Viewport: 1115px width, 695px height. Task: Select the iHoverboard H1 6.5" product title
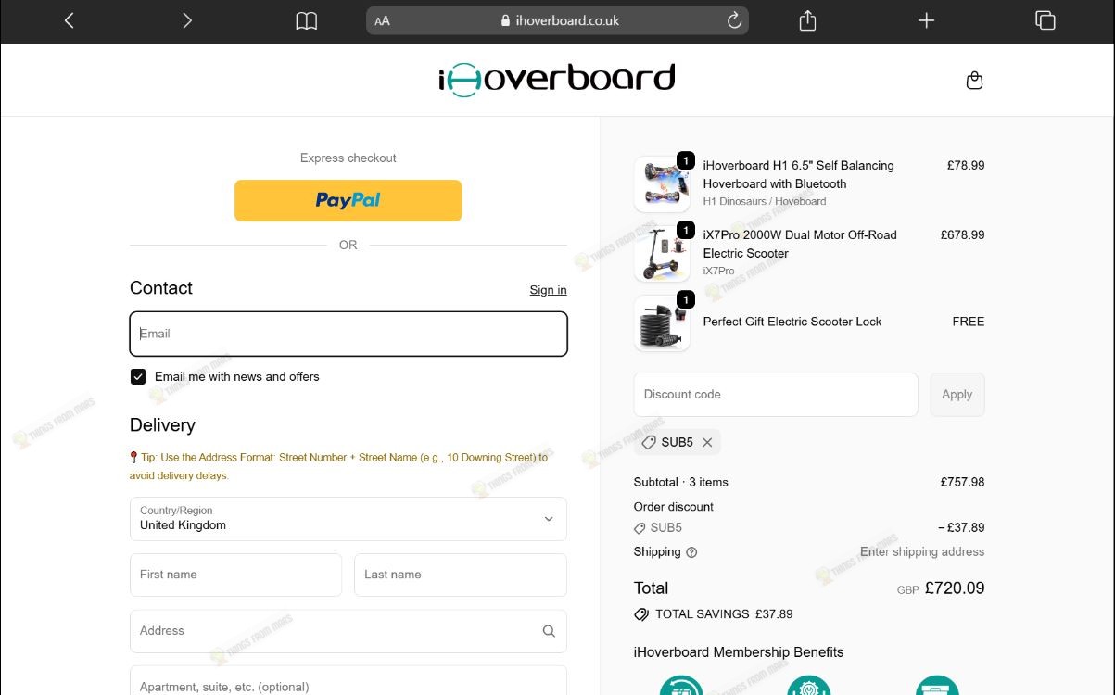click(799, 174)
